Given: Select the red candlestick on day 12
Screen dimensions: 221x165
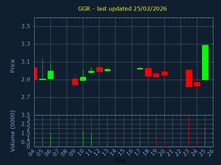Looking at the screenshot, I should point(99,69).
